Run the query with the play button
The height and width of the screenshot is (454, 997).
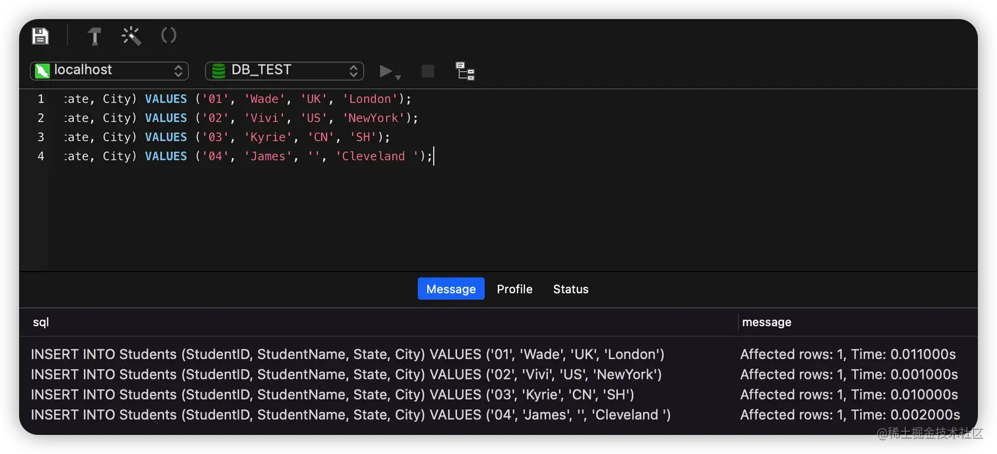click(386, 71)
